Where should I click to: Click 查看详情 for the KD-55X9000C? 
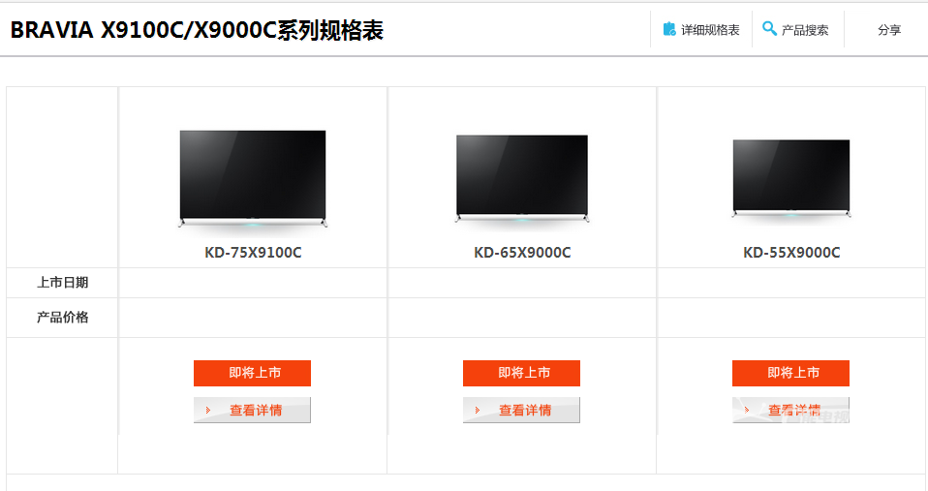790,410
